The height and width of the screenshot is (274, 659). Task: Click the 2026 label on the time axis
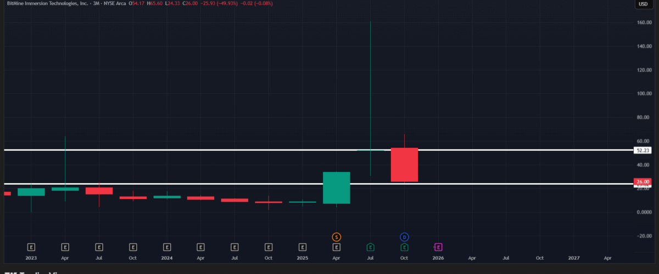tap(438, 258)
